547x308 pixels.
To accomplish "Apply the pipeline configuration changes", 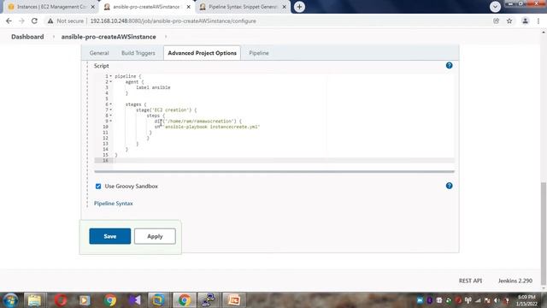I will click(x=155, y=236).
